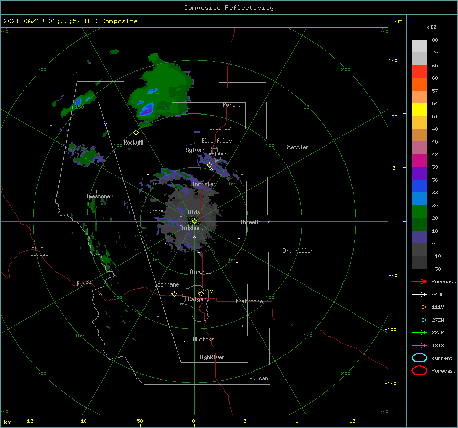Click the yellow diamond marker near Cochrane
Viewport: 458px width, 428px height.
(x=174, y=294)
